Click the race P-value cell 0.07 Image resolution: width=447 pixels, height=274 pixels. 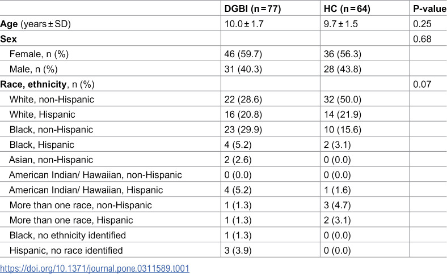pos(422,84)
